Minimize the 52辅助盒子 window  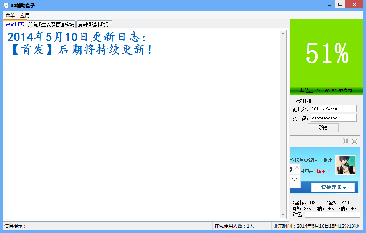[x=330, y=5]
